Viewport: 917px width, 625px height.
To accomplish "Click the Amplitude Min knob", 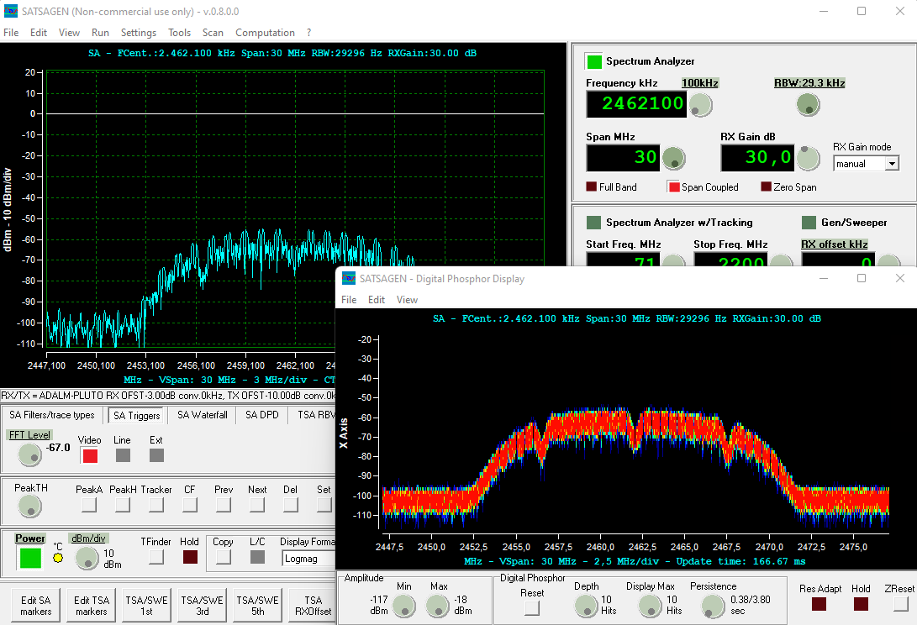I will 403,606.
